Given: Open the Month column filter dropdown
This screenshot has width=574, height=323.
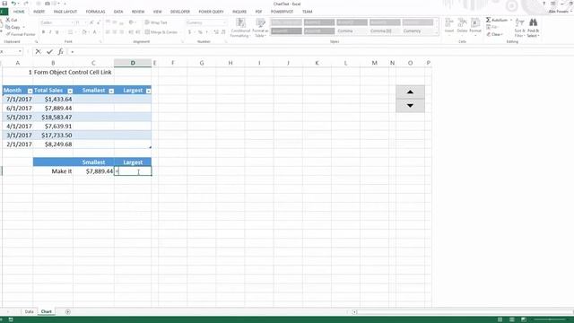Looking at the screenshot, I should click(x=30, y=91).
